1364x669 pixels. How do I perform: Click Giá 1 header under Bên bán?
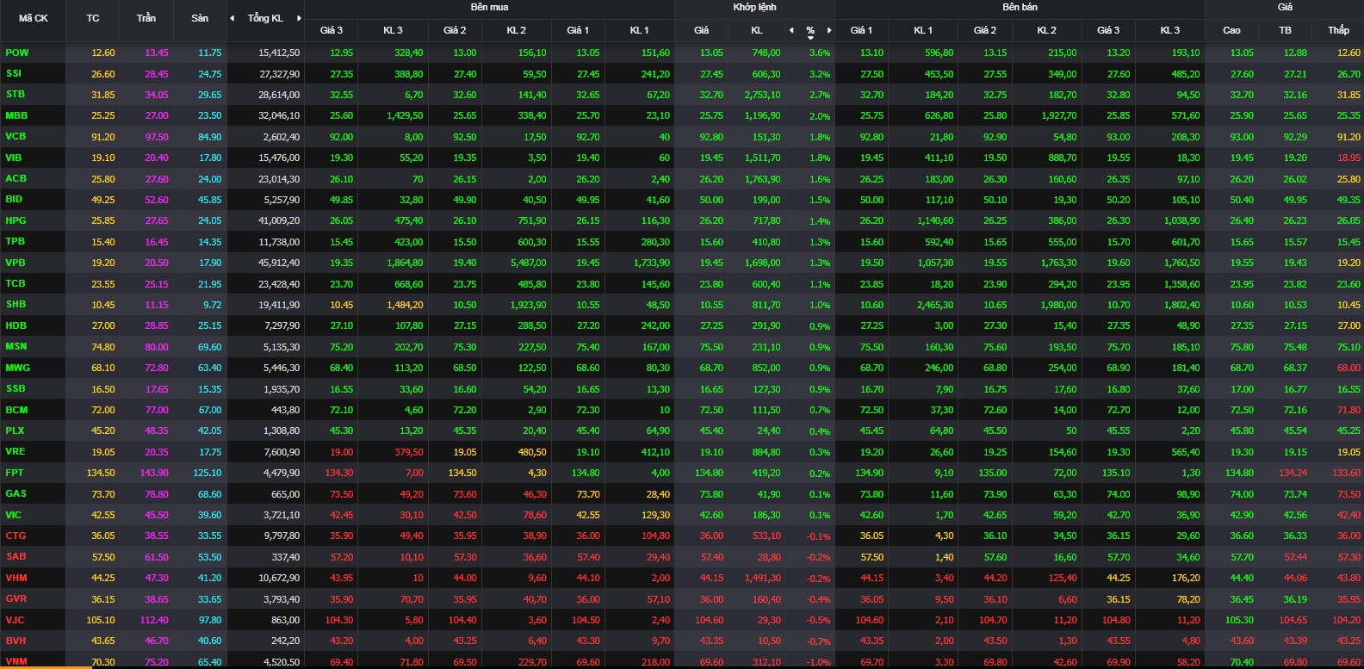click(x=861, y=30)
